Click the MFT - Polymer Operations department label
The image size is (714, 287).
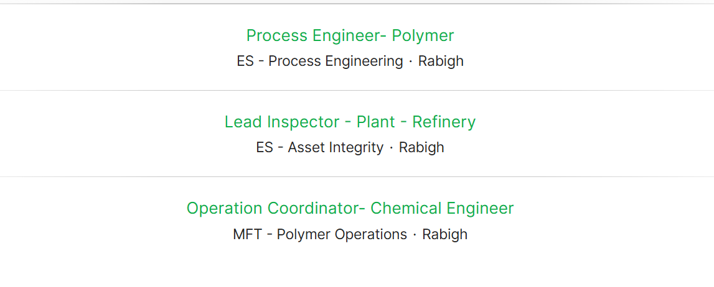(320, 234)
